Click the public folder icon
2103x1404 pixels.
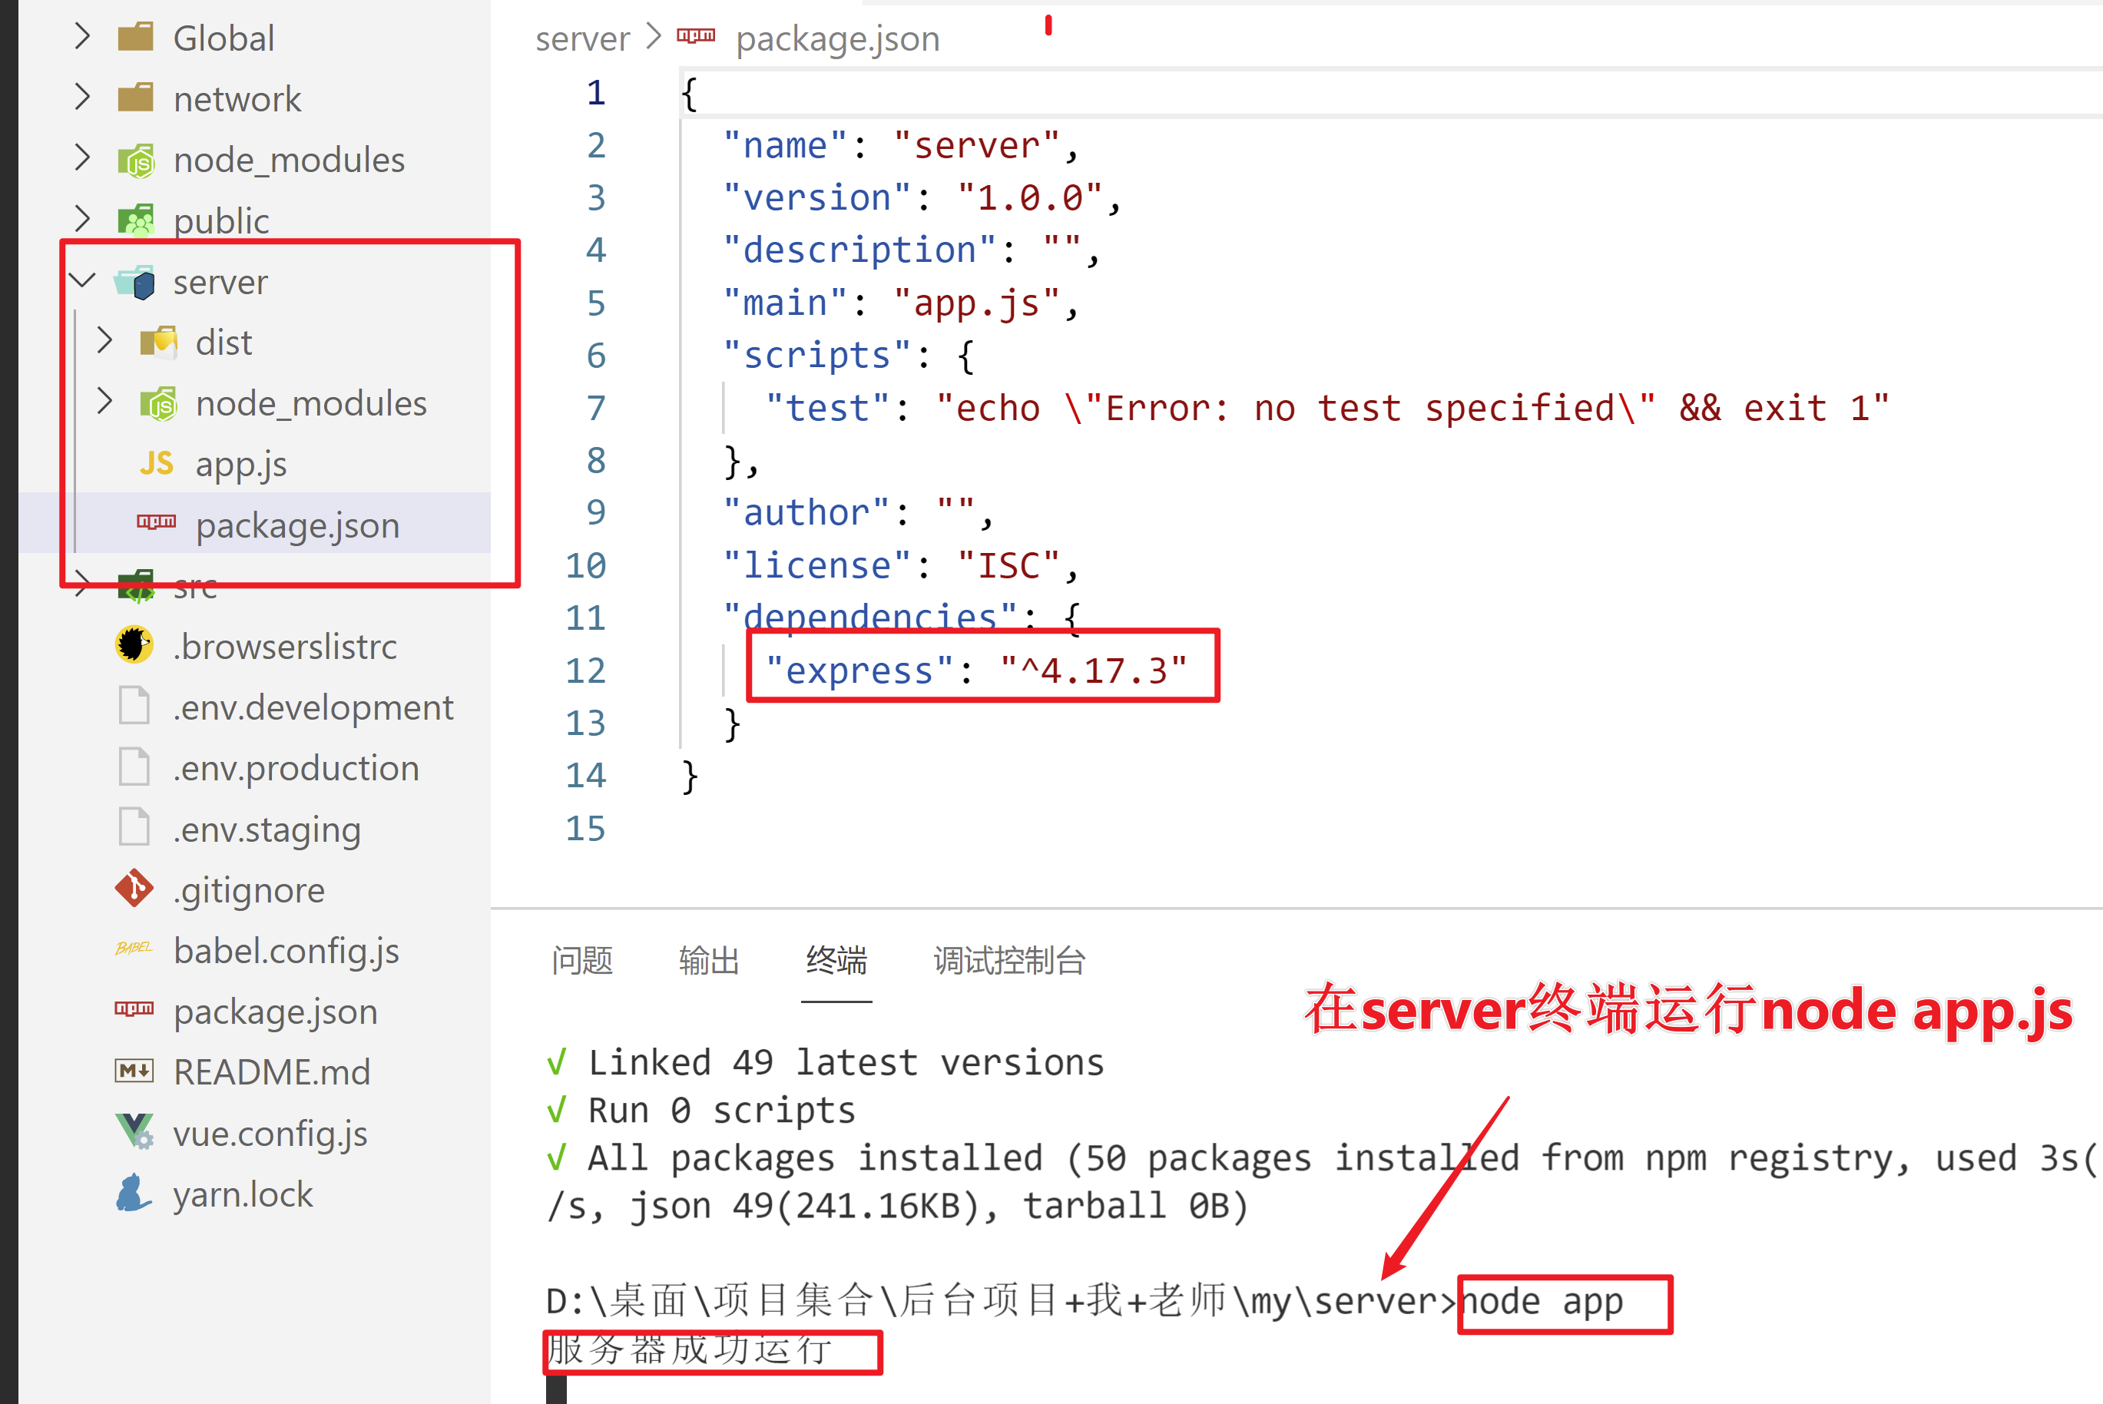click(135, 220)
